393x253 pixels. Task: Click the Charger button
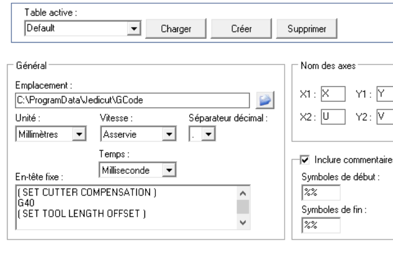[x=176, y=28]
